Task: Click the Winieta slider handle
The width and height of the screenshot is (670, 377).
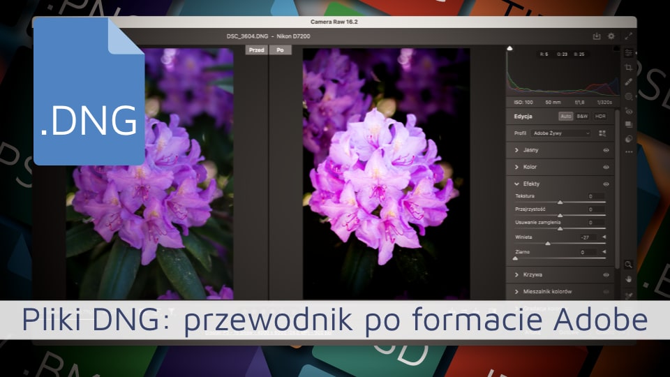Action: (x=548, y=243)
